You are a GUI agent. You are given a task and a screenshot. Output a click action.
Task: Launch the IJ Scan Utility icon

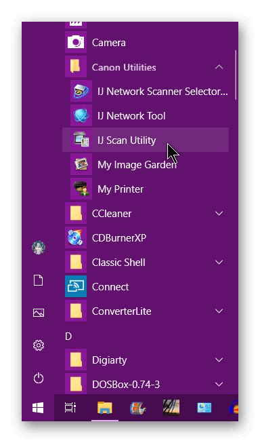(81, 140)
